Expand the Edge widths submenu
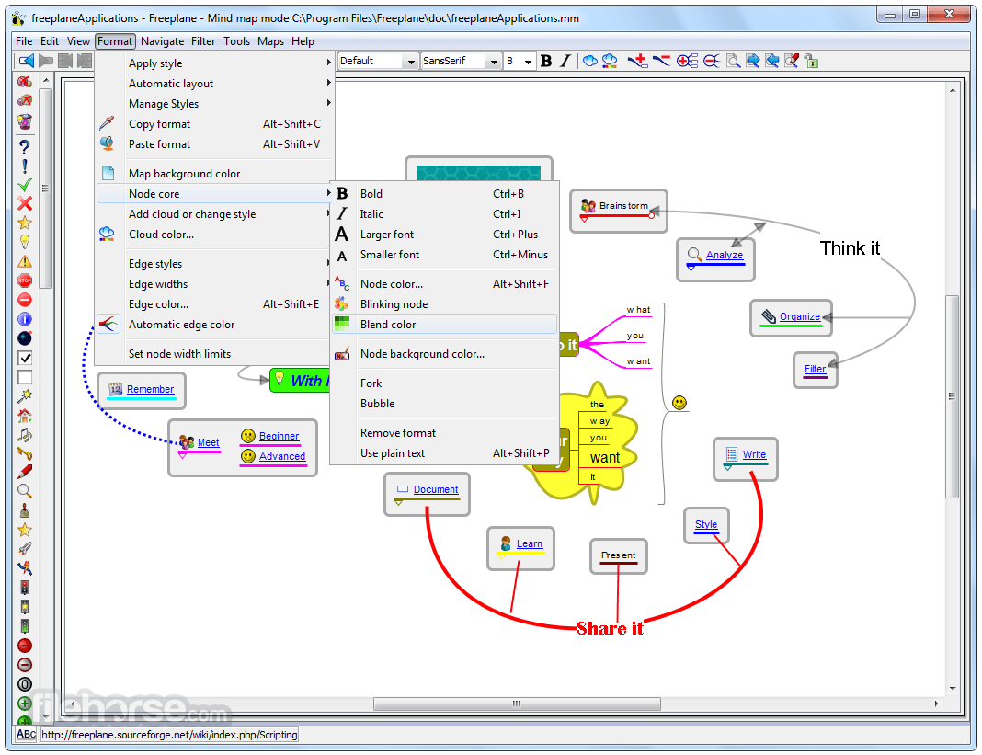 (215, 284)
